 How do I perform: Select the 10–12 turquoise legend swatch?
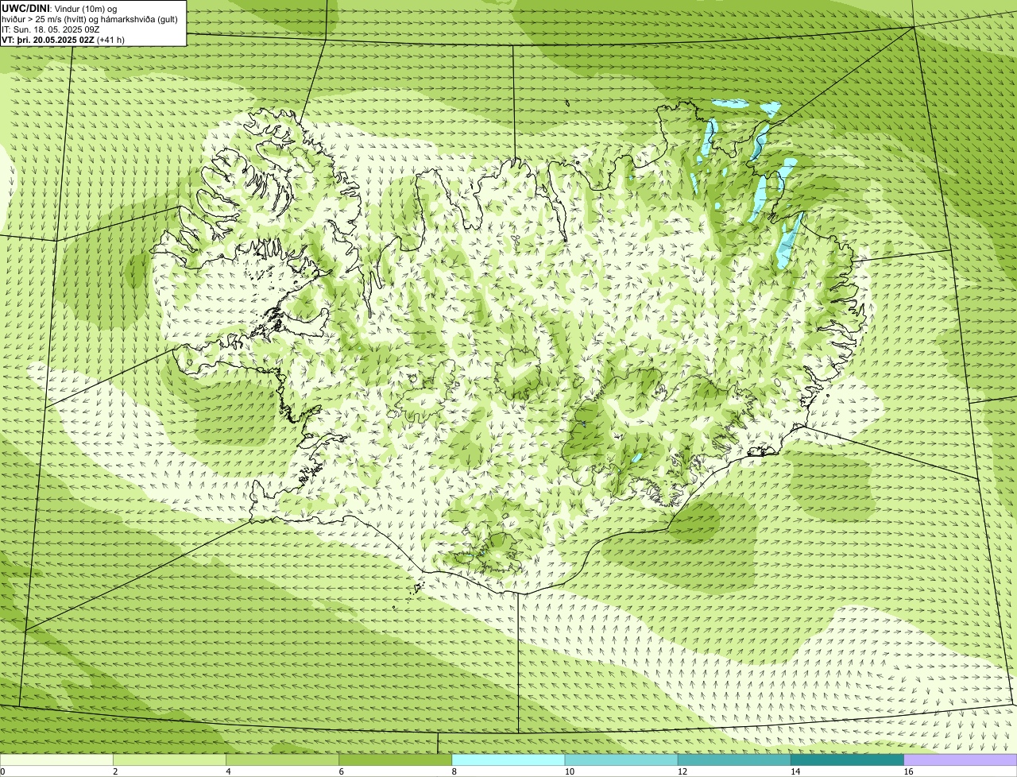[x=621, y=760]
